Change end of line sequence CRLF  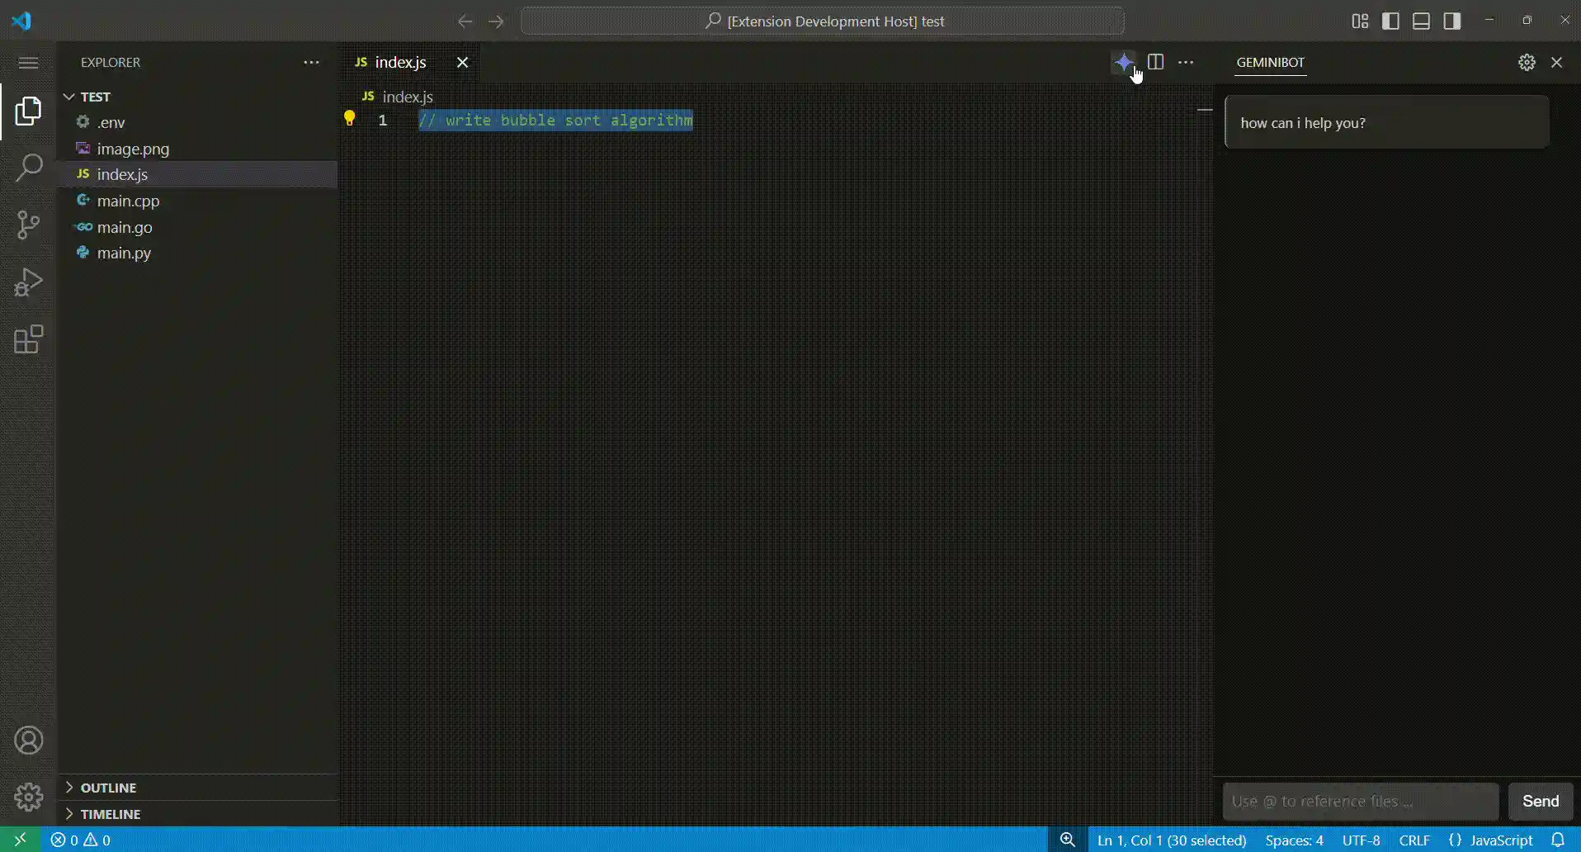(1414, 840)
